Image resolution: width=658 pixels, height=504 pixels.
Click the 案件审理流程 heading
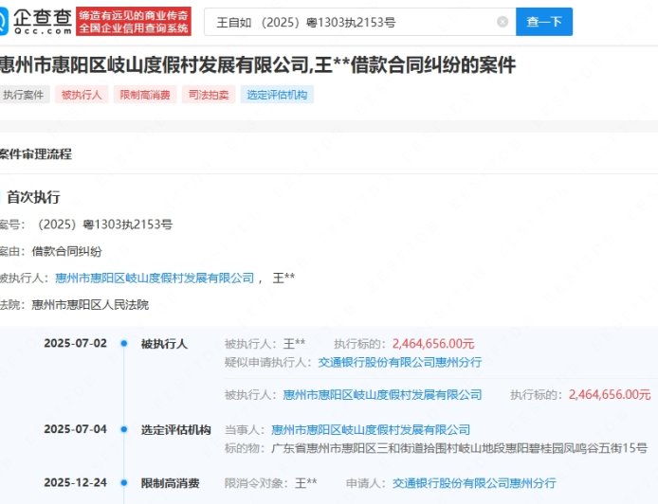click(35, 153)
